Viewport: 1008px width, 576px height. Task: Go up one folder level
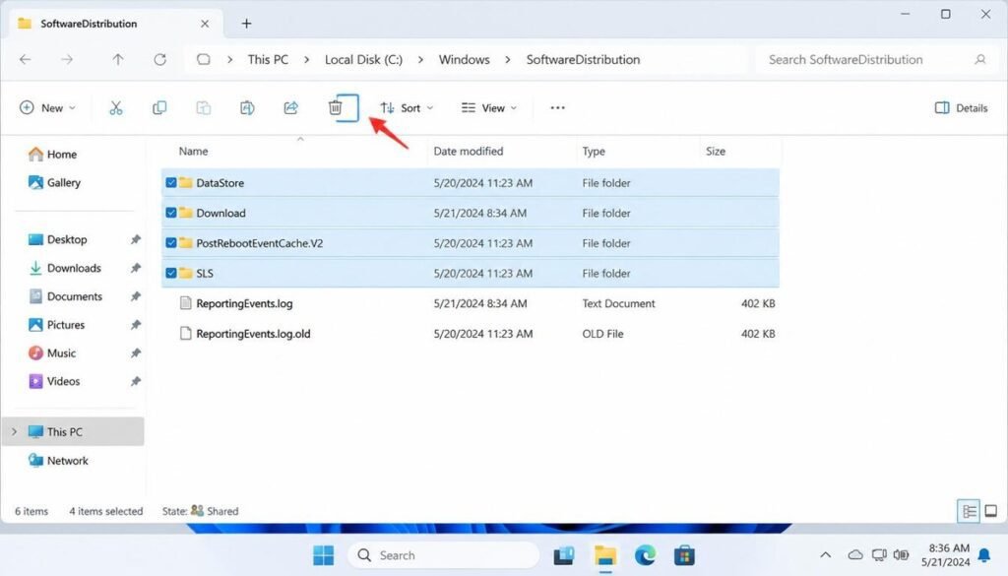(x=118, y=59)
